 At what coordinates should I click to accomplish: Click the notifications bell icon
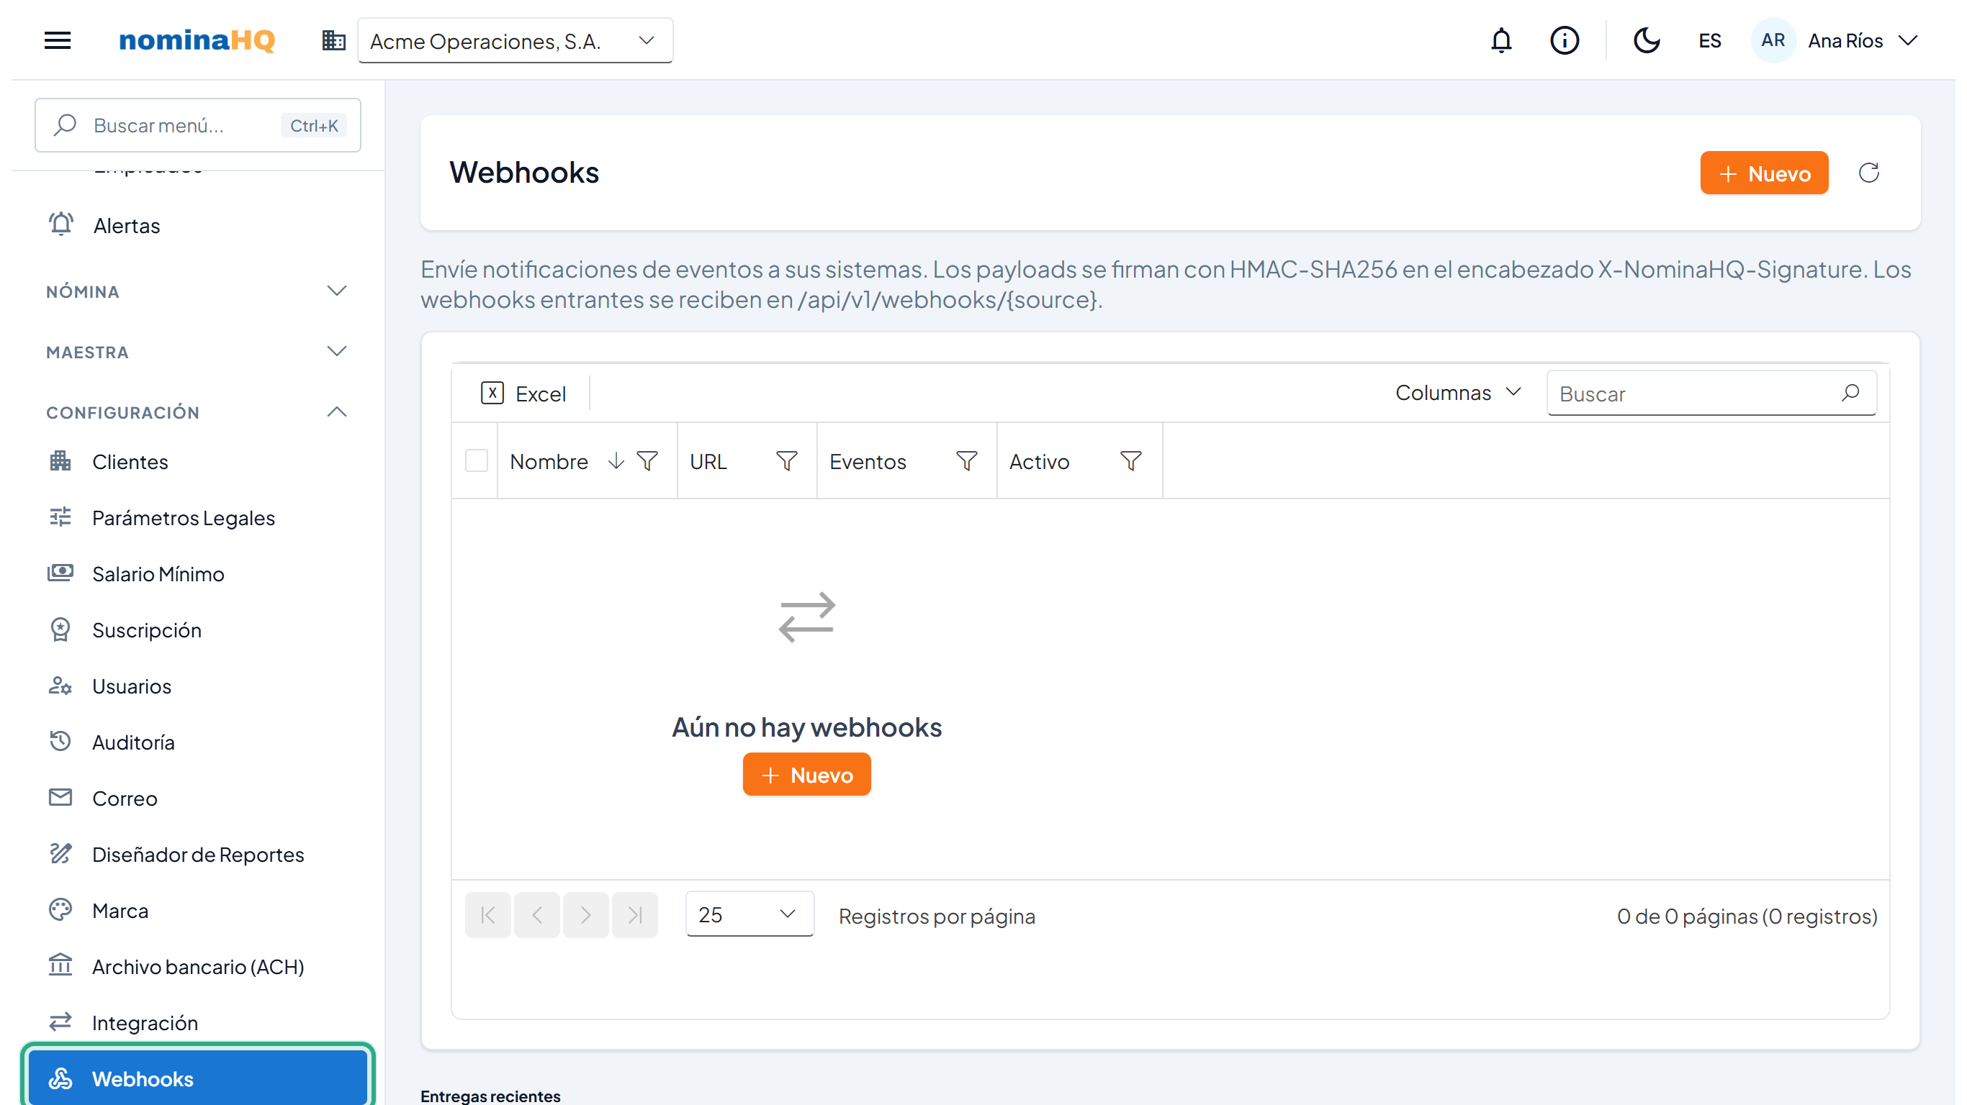click(x=1501, y=40)
